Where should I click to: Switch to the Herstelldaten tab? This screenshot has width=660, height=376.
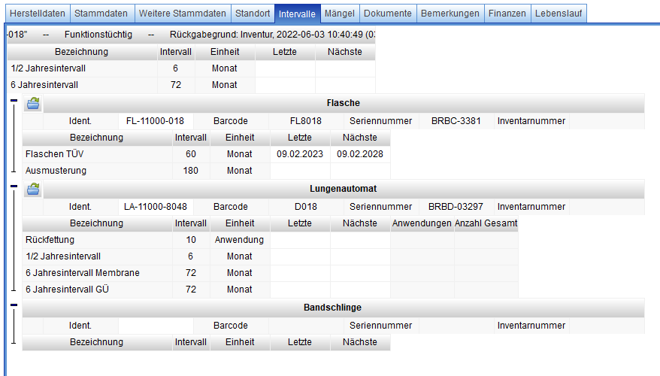pos(37,14)
